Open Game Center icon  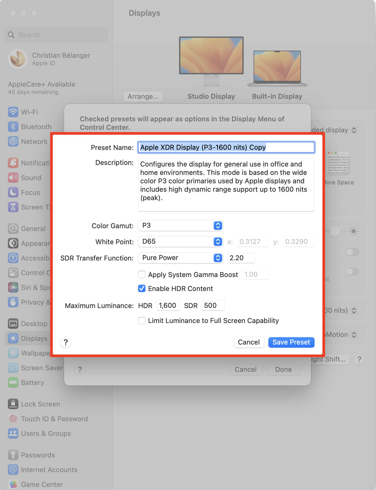tap(13, 484)
